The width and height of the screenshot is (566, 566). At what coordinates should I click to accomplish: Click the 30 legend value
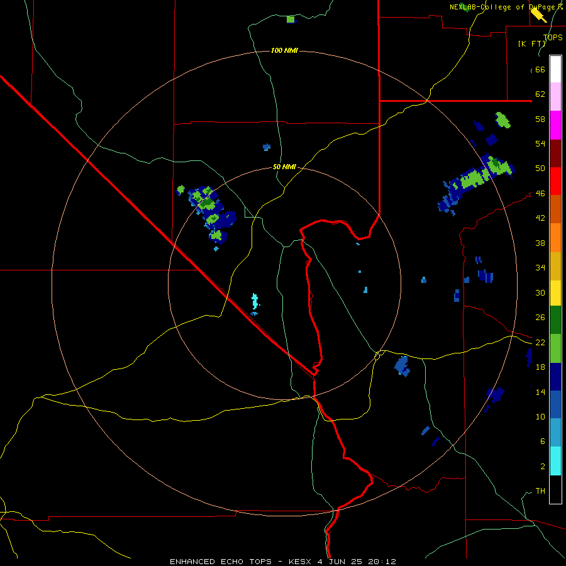click(540, 292)
